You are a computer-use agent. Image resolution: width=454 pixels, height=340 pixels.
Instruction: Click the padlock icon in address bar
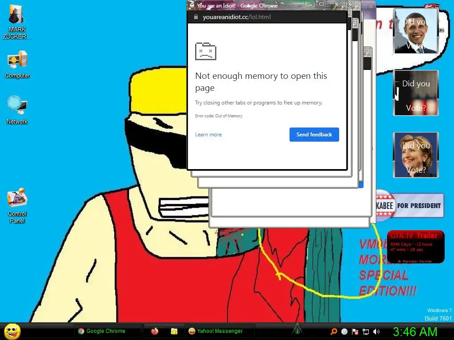coord(196,17)
